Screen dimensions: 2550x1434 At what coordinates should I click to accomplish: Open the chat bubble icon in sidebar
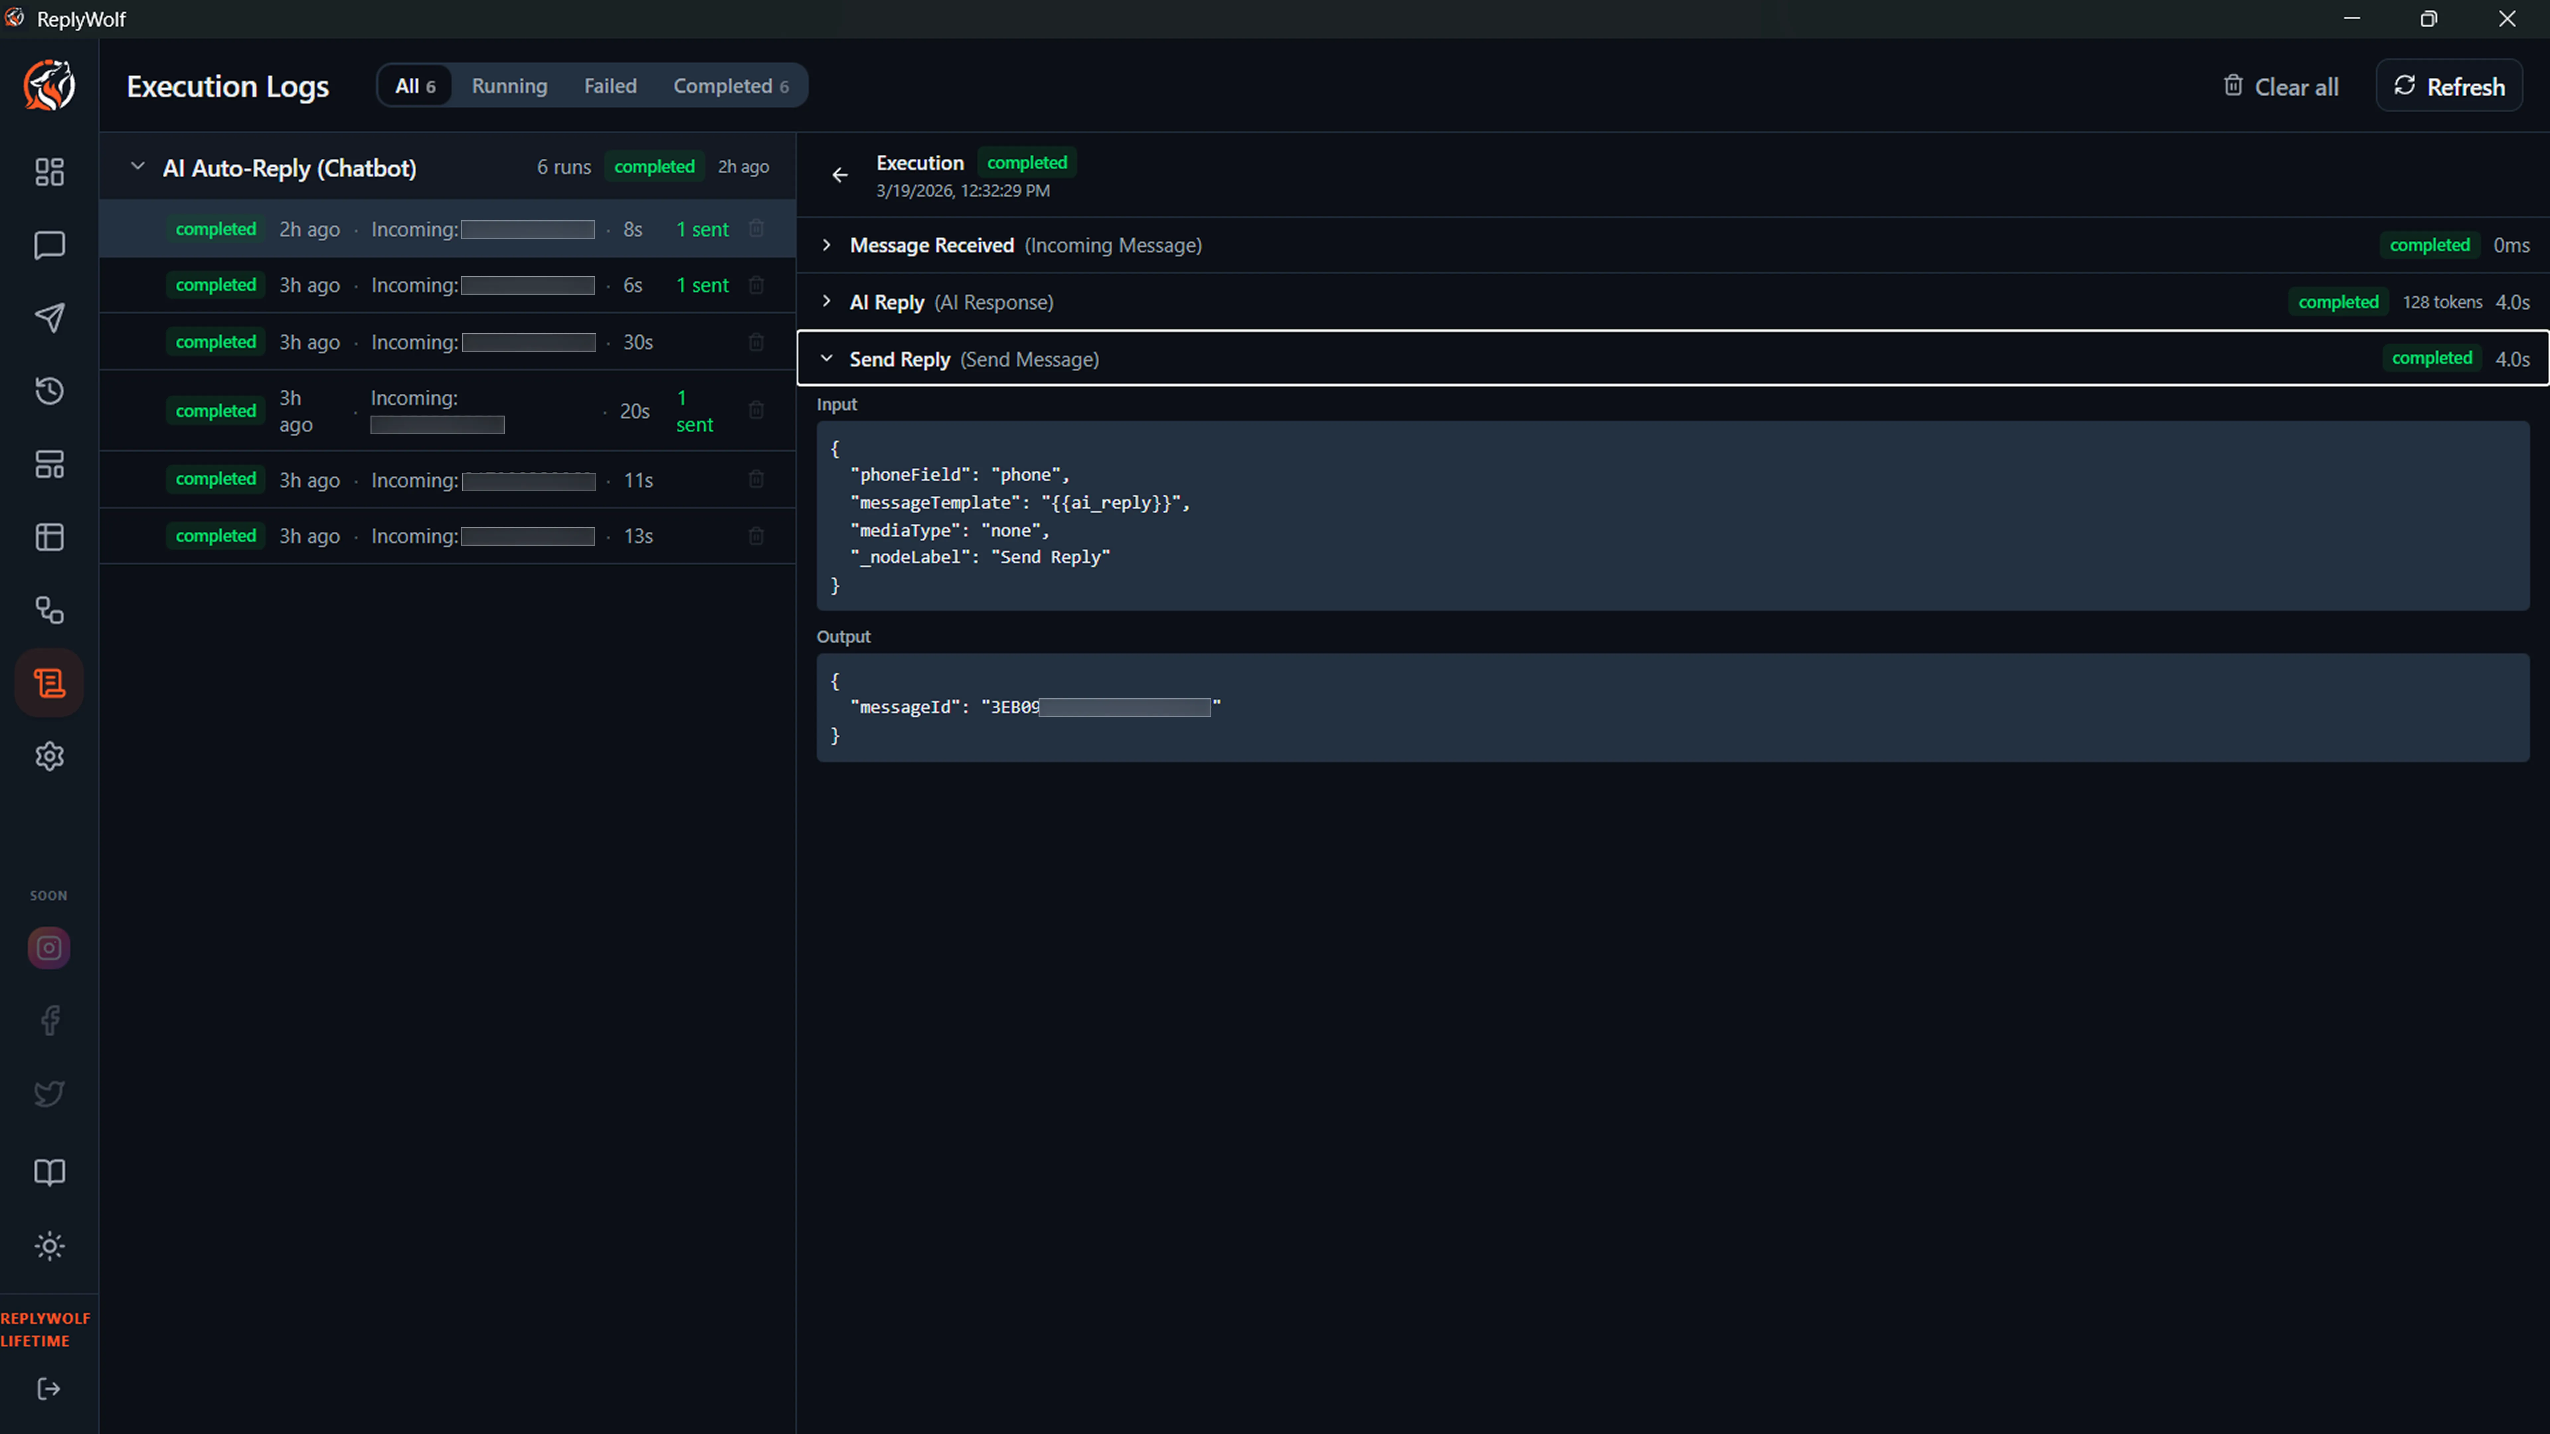[x=49, y=245]
